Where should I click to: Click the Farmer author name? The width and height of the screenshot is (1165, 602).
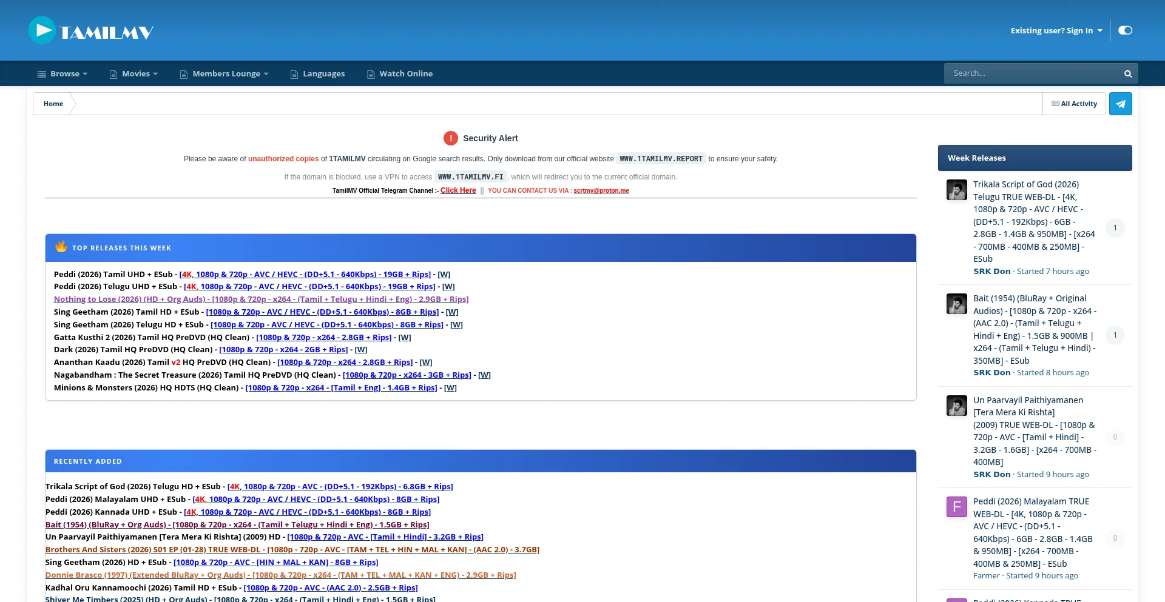986,575
